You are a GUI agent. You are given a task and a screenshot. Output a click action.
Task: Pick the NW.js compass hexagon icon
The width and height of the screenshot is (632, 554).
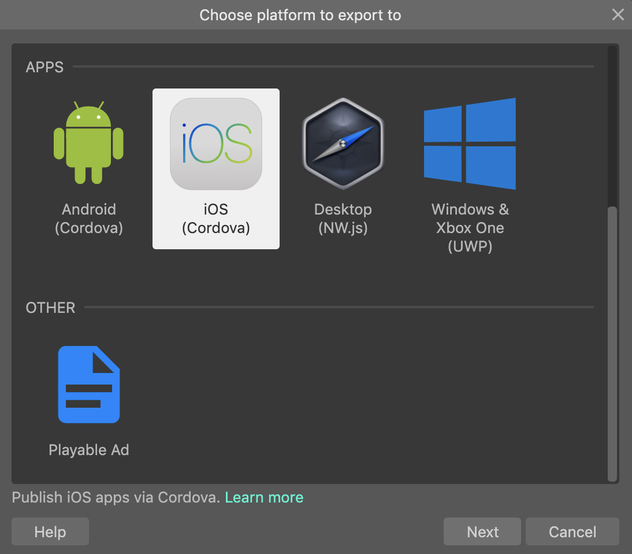pos(343,143)
